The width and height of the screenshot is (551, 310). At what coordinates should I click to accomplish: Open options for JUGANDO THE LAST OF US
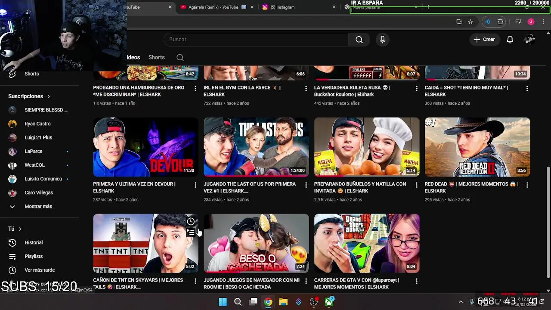click(306, 185)
